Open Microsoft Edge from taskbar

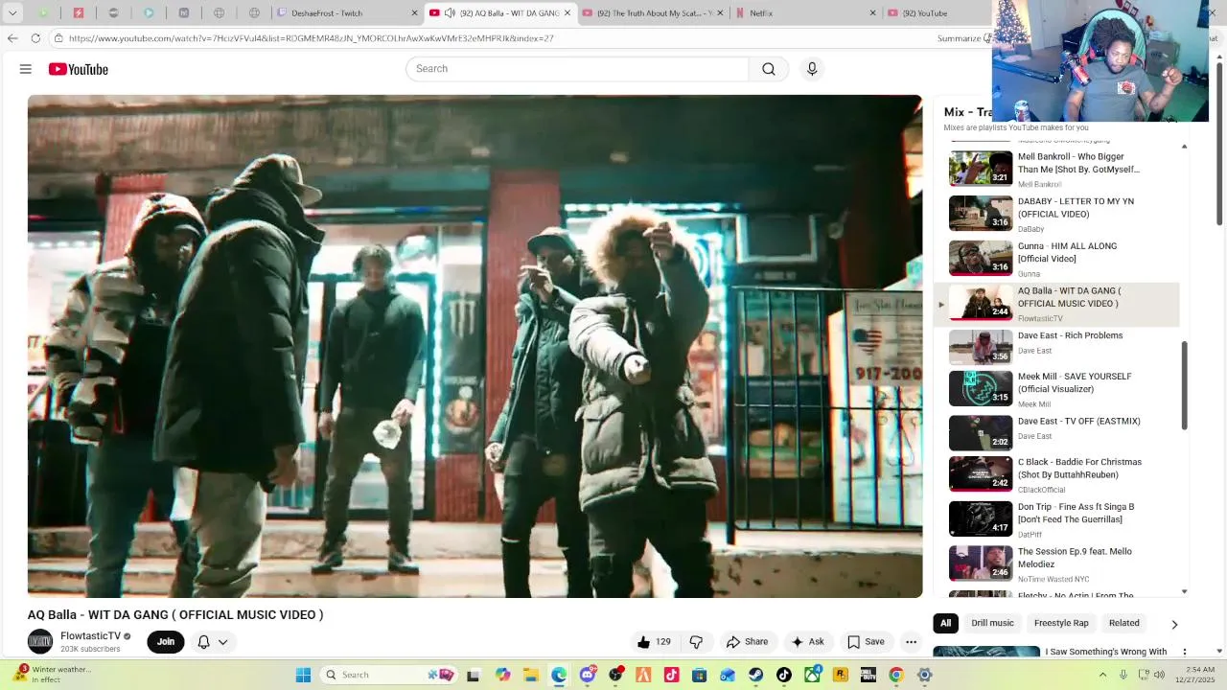tap(559, 675)
